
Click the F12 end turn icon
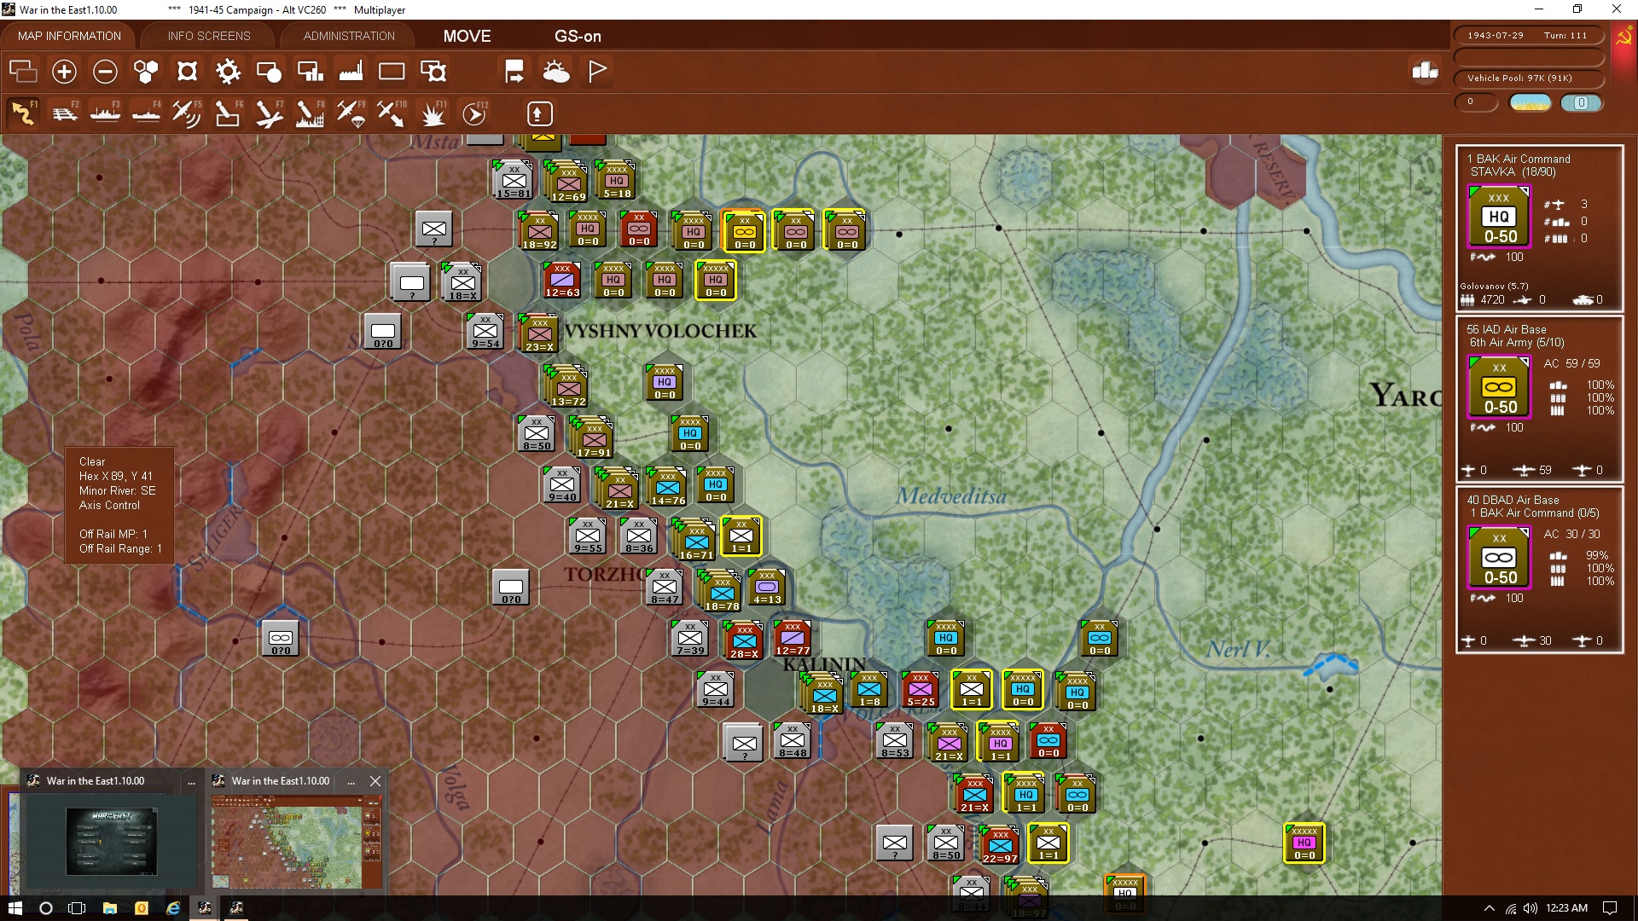click(474, 113)
